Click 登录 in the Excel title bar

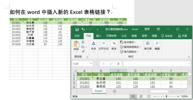(147, 29)
